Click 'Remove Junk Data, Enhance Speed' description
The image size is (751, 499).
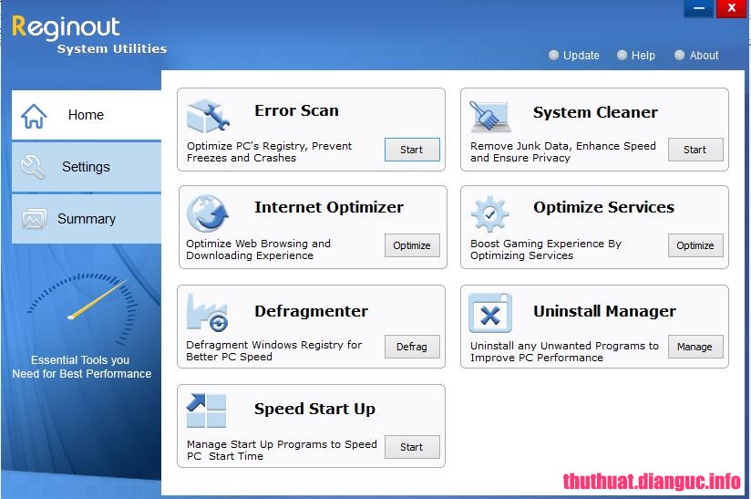coord(562,152)
